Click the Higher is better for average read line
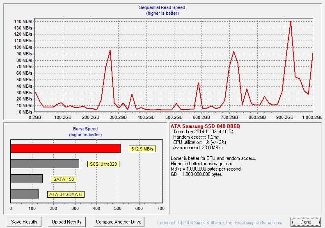325x228 pixels. pos(202,164)
